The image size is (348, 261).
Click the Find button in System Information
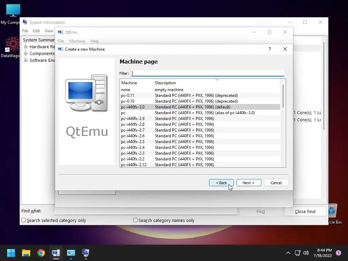point(261,211)
